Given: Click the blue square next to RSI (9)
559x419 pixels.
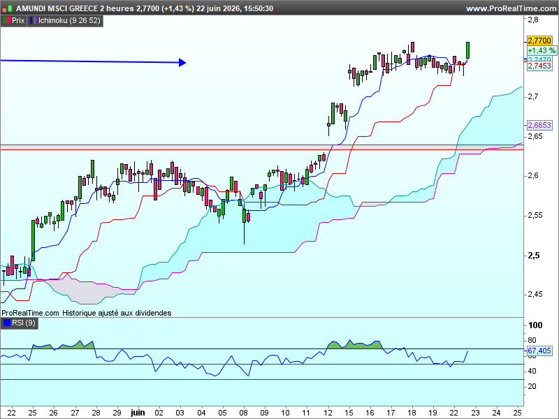Looking at the screenshot, I should tap(7, 323).
